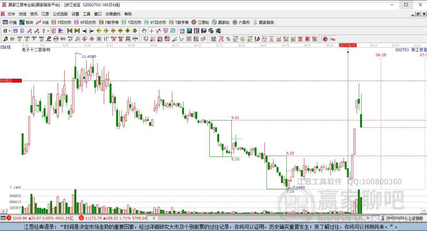Image resolution: width=427 pixels, height=231 pixels.
Task: Toggle the crosshair cursor tool
Action: [x=151, y=31]
